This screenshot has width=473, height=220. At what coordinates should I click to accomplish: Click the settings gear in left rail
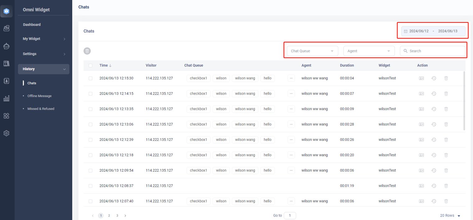[x=6, y=133]
